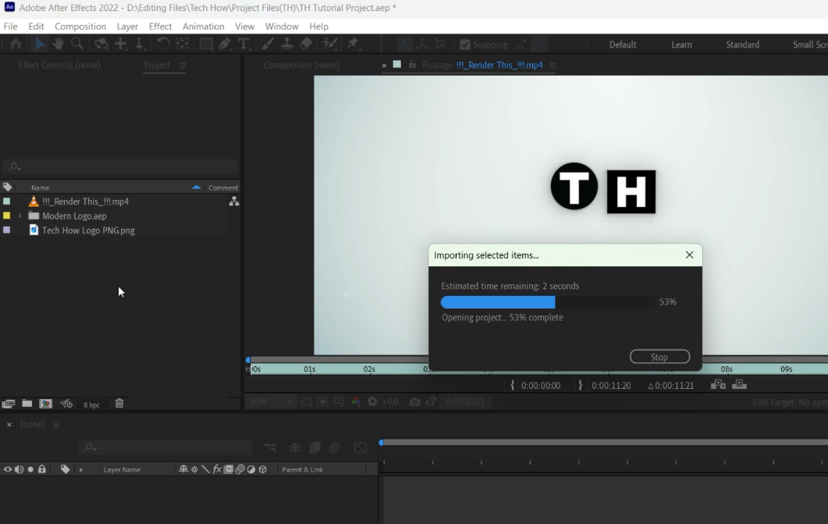Sort by the Name column arrow
This screenshot has width=828, height=524.
196,187
